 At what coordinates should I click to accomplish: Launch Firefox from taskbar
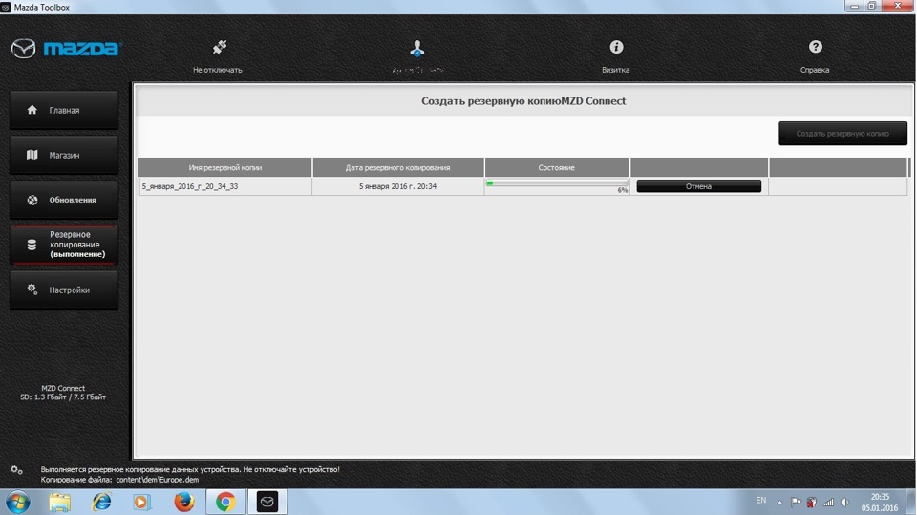pyautogui.click(x=183, y=503)
